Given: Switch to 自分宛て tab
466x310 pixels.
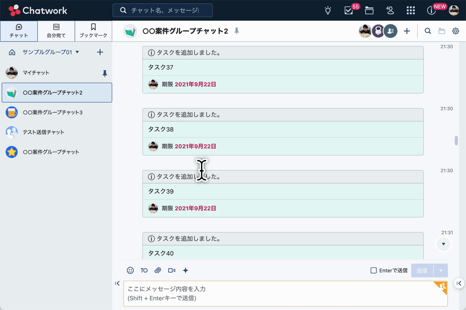Looking at the screenshot, I should [56, 31].
